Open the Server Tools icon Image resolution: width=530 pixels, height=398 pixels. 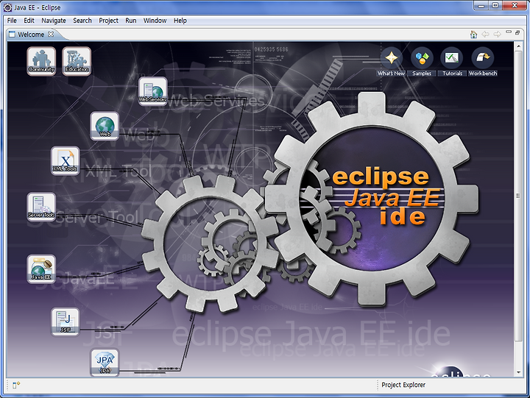(41, 207)
